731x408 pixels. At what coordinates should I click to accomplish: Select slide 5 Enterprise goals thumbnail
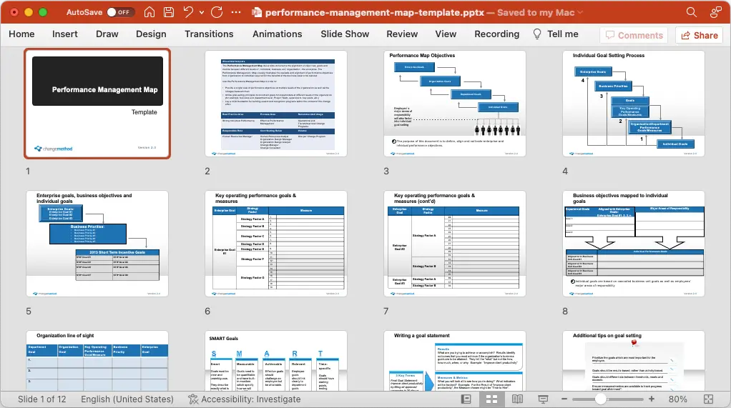click(97, 244)
